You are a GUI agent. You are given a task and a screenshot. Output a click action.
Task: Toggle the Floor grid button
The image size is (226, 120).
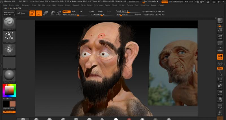tap(220, 50)
